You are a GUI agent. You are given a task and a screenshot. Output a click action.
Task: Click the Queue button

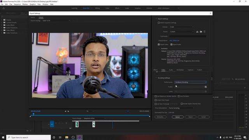[x=177, y=117]
